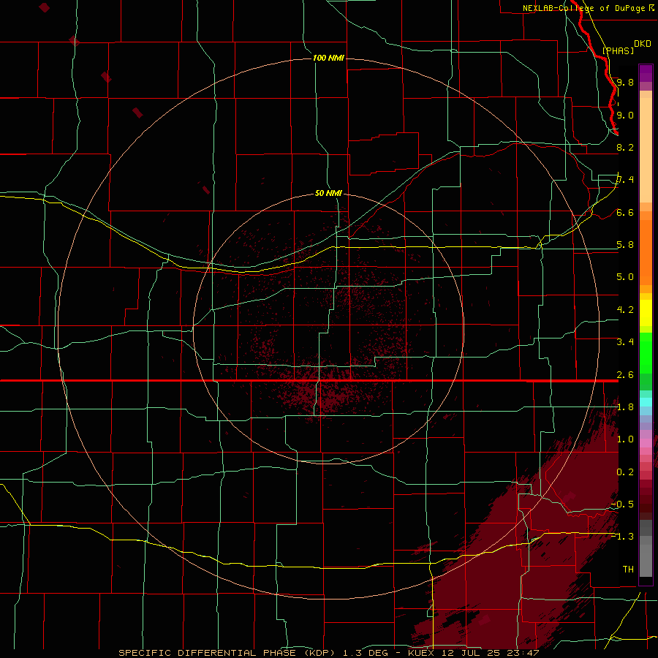Image resolution: width=658 pixels, height=658 pixels.
Task: Click the 5.8 value on the color scale
Action: coord(625,244)
